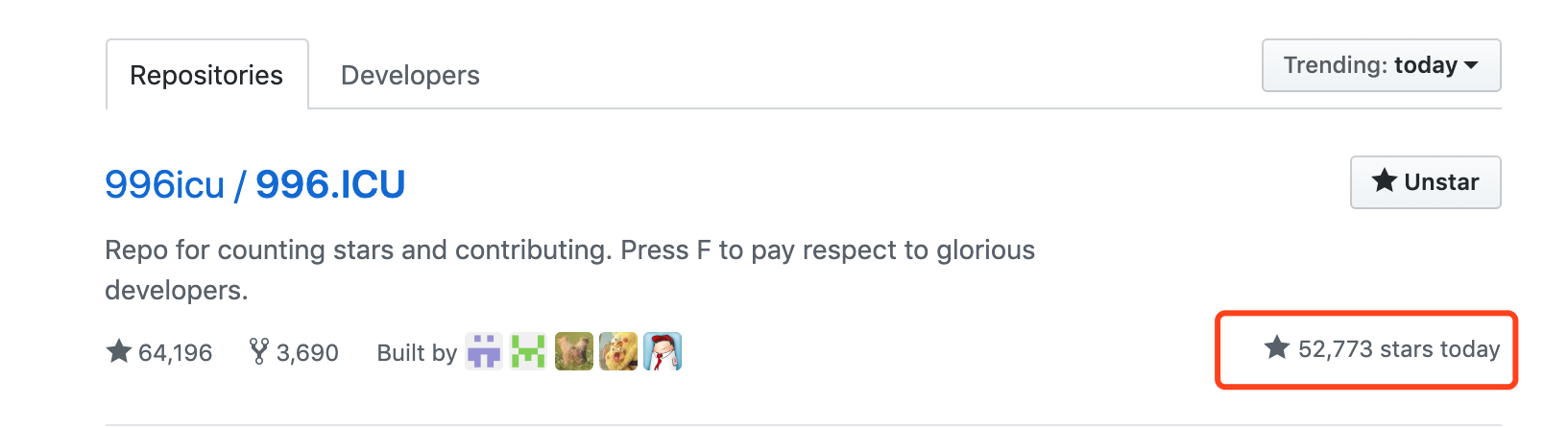Click the star icon beside 52,773 stars today
The image size is (1544, 428).
(1276, 347)
